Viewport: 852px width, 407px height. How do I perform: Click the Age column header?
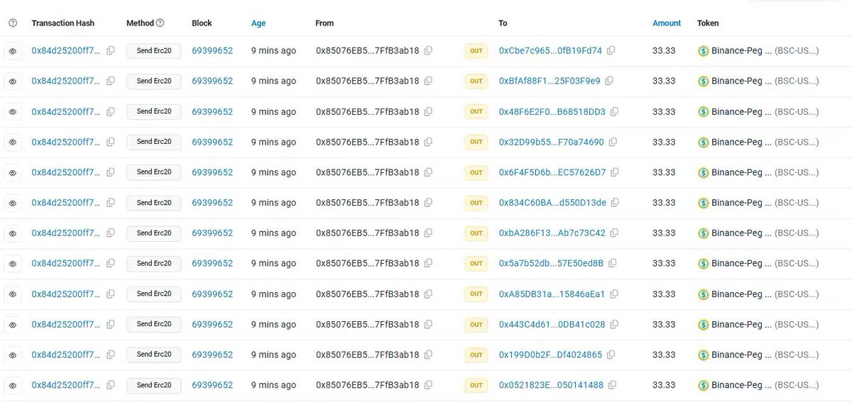tap(258, 23)
